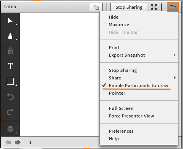The height and width of the screenshot is (149, 183).
Task: Open the layers arrange icon
Action: 10,129
